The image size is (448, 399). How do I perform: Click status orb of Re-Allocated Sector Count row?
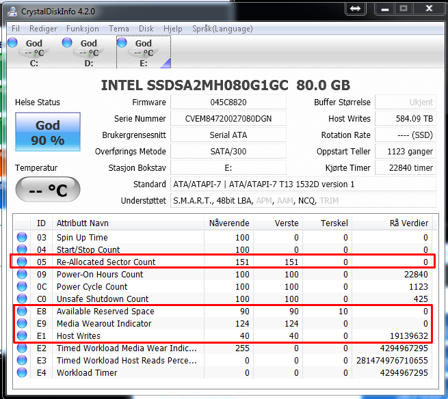(x=22, y=262)
